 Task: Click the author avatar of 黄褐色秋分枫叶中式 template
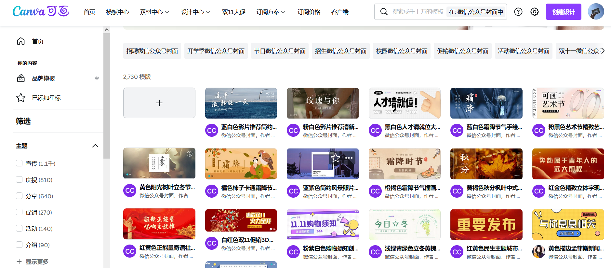click(x=457, y=191)
